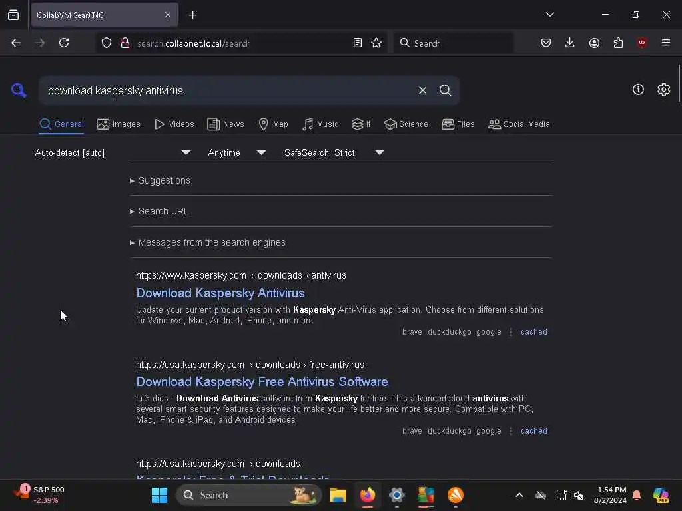Open the Pocket save icon
This screenshot has width=682, height=511.
[546, 43]
